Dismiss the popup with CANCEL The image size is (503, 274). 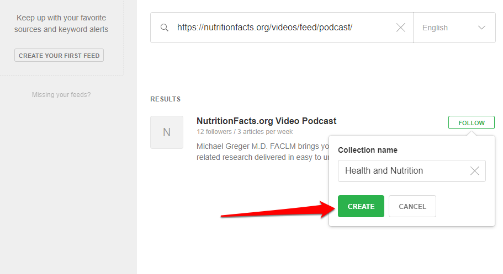pyautogui.click(x=412, y=206)
